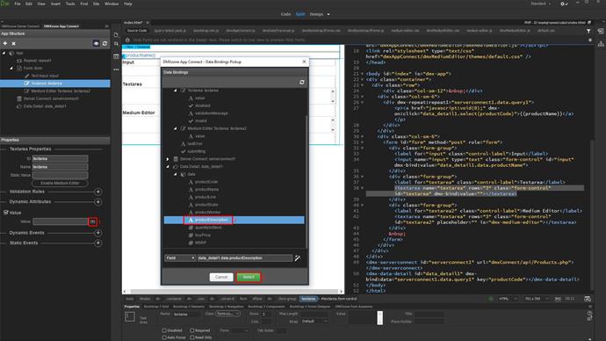The image size is (606, 341).
Task: Click the Dreamweaver Dw logo icon
Action: click(4, 4)
